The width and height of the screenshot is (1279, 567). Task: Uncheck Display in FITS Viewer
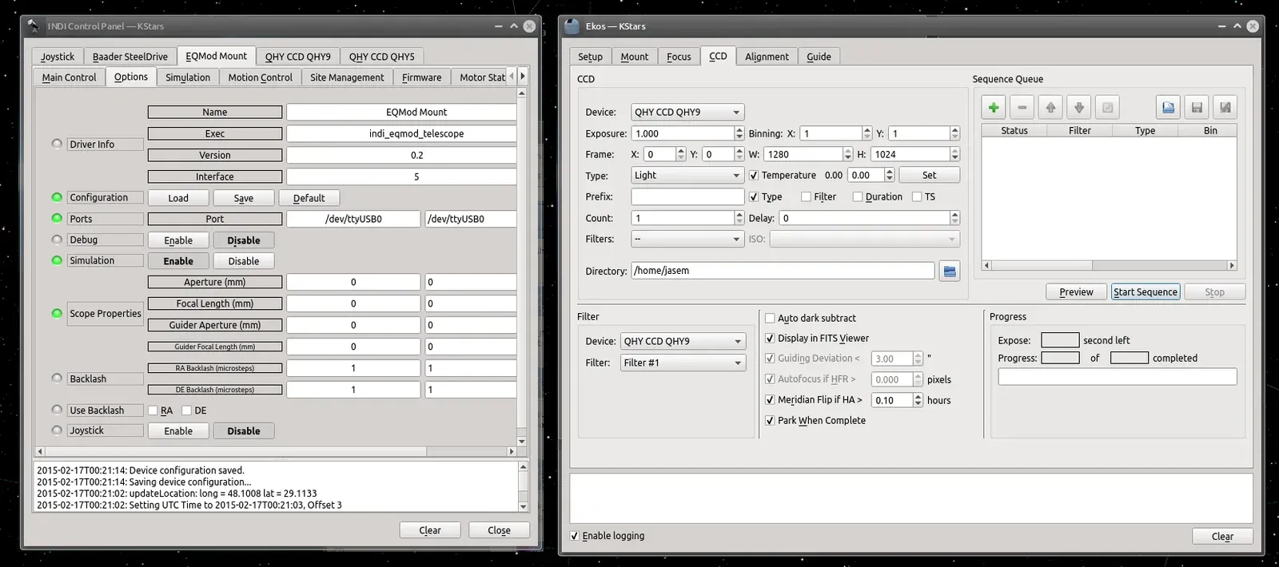point(770,339)
